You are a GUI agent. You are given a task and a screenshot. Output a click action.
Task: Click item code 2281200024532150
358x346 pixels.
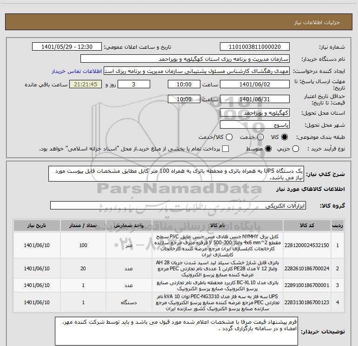click(x=307, y=245)
